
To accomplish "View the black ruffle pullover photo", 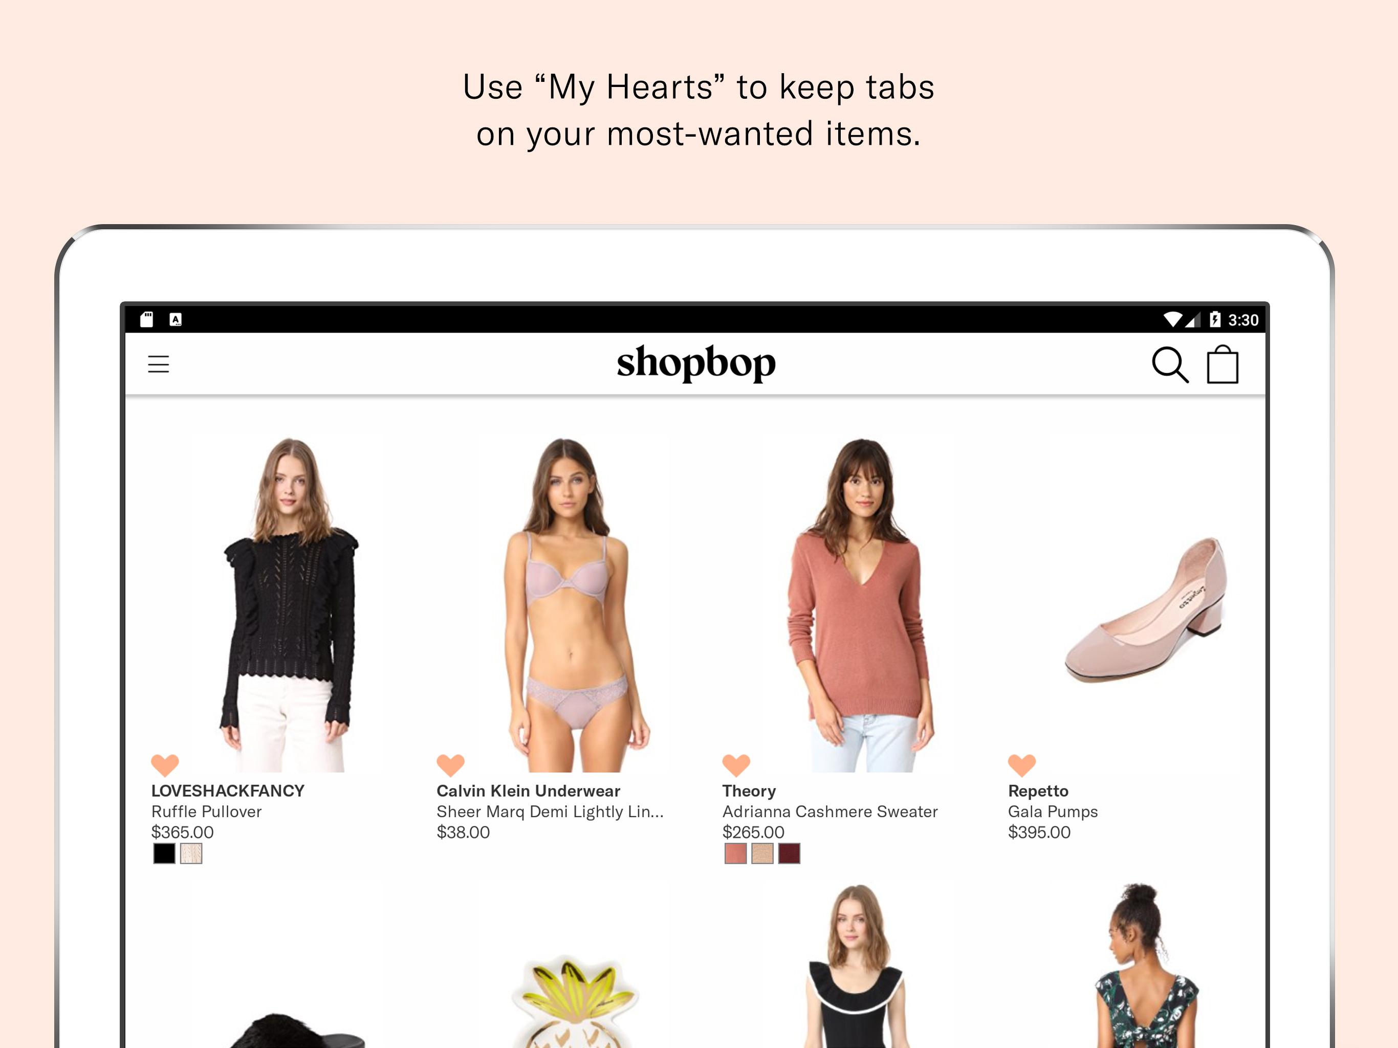I will coord(290,604).
